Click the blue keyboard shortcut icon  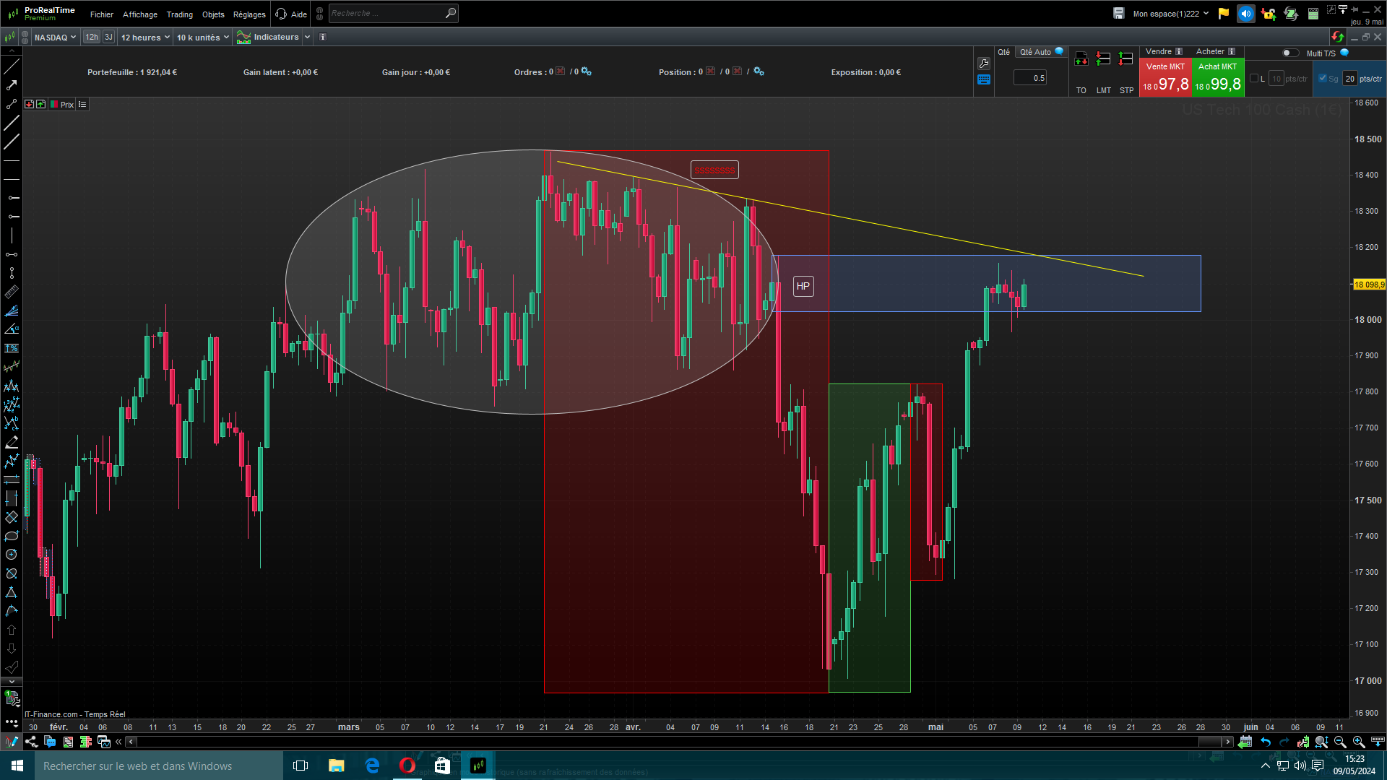coord(984,80)
